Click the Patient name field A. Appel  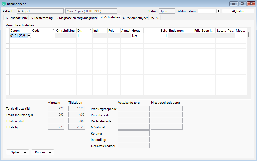40,11
